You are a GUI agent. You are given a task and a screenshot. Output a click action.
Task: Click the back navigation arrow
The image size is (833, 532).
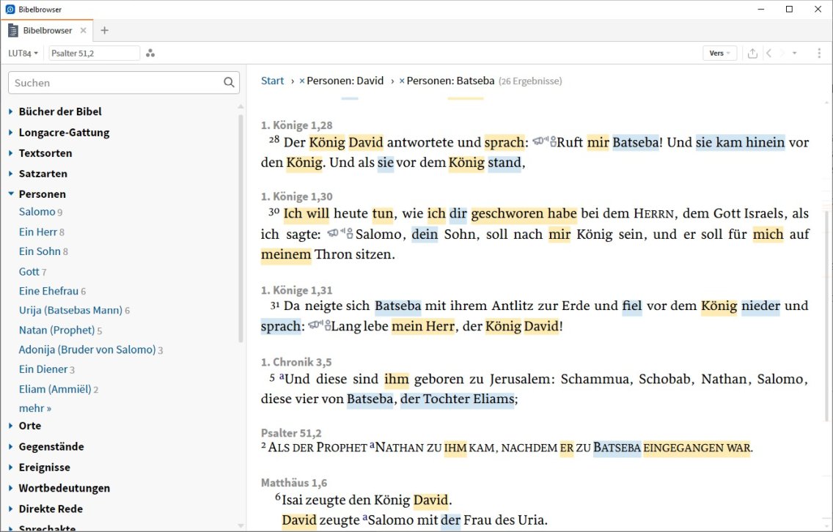[x=768, y=53]
